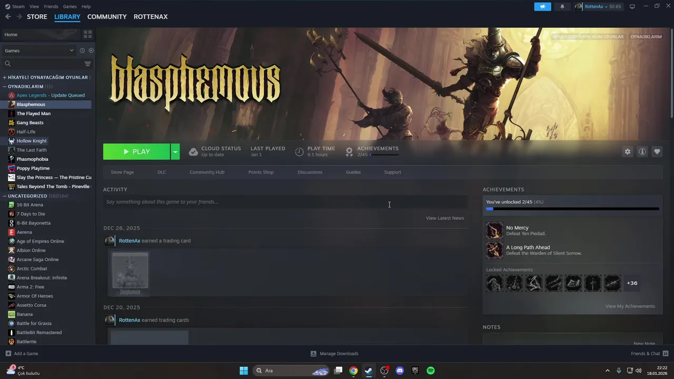This screenshot has height=379, width=674.
Task: Open the Points Shop link
Action: (261, 172)
